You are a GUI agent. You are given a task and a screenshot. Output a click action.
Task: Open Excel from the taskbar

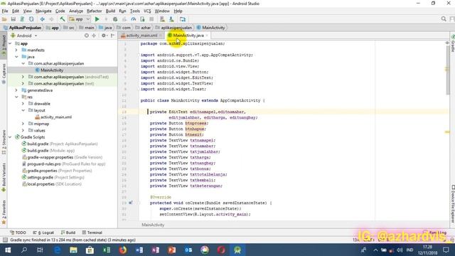(107, 250)
